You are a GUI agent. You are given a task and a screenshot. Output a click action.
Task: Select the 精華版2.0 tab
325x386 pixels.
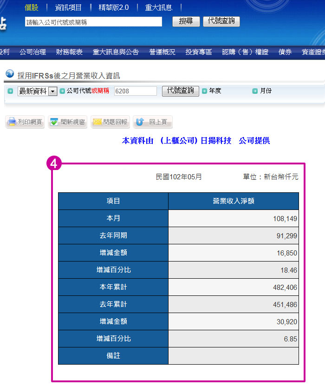pyautogui.click(x=114, y=7)
